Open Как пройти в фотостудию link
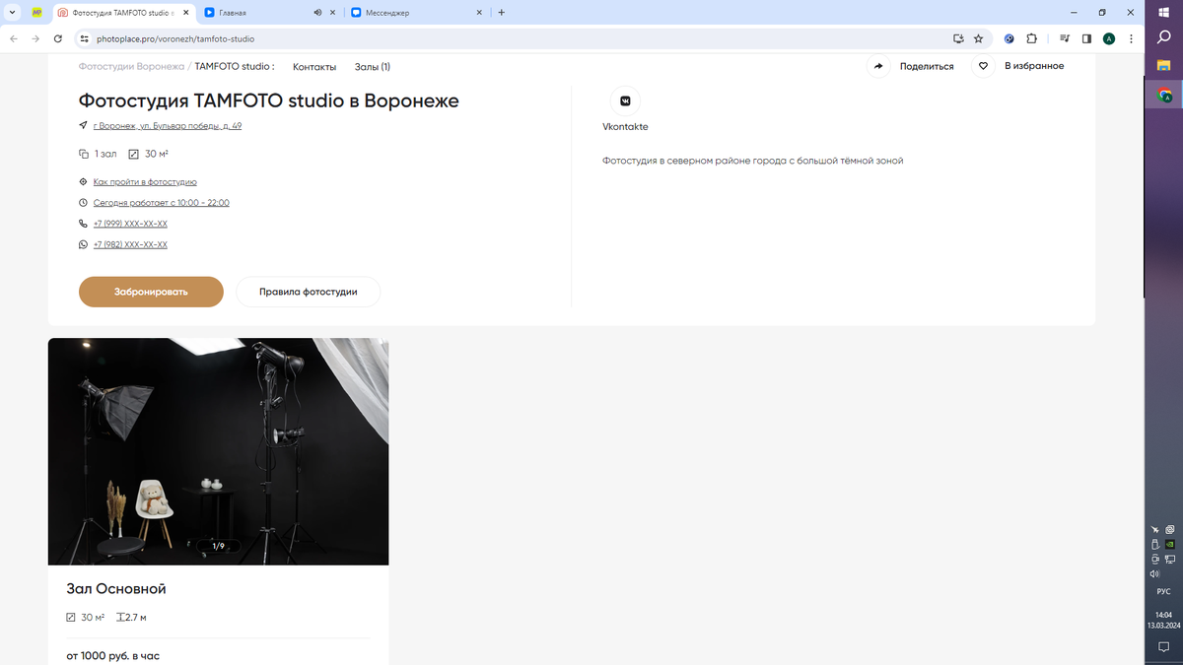The height and width of the screenshot is (665, 1183). (145, 182)
